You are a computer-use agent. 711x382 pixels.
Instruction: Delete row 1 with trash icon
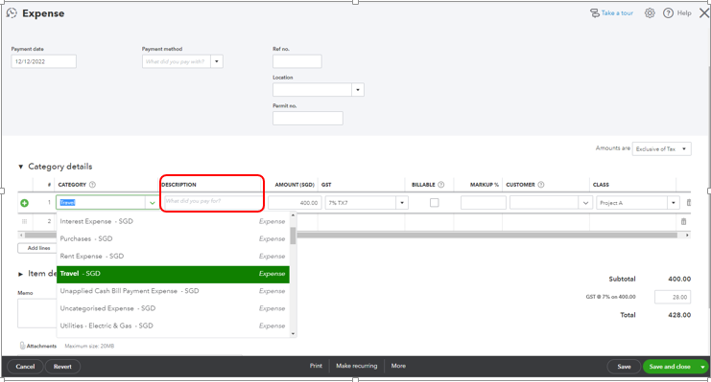click(688, 203)
